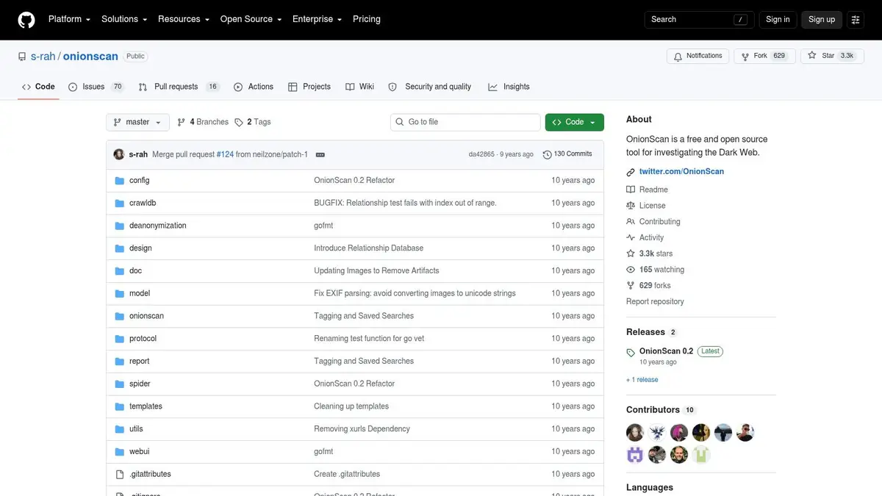Click the deanonymization folder icon

coord(120,226)
